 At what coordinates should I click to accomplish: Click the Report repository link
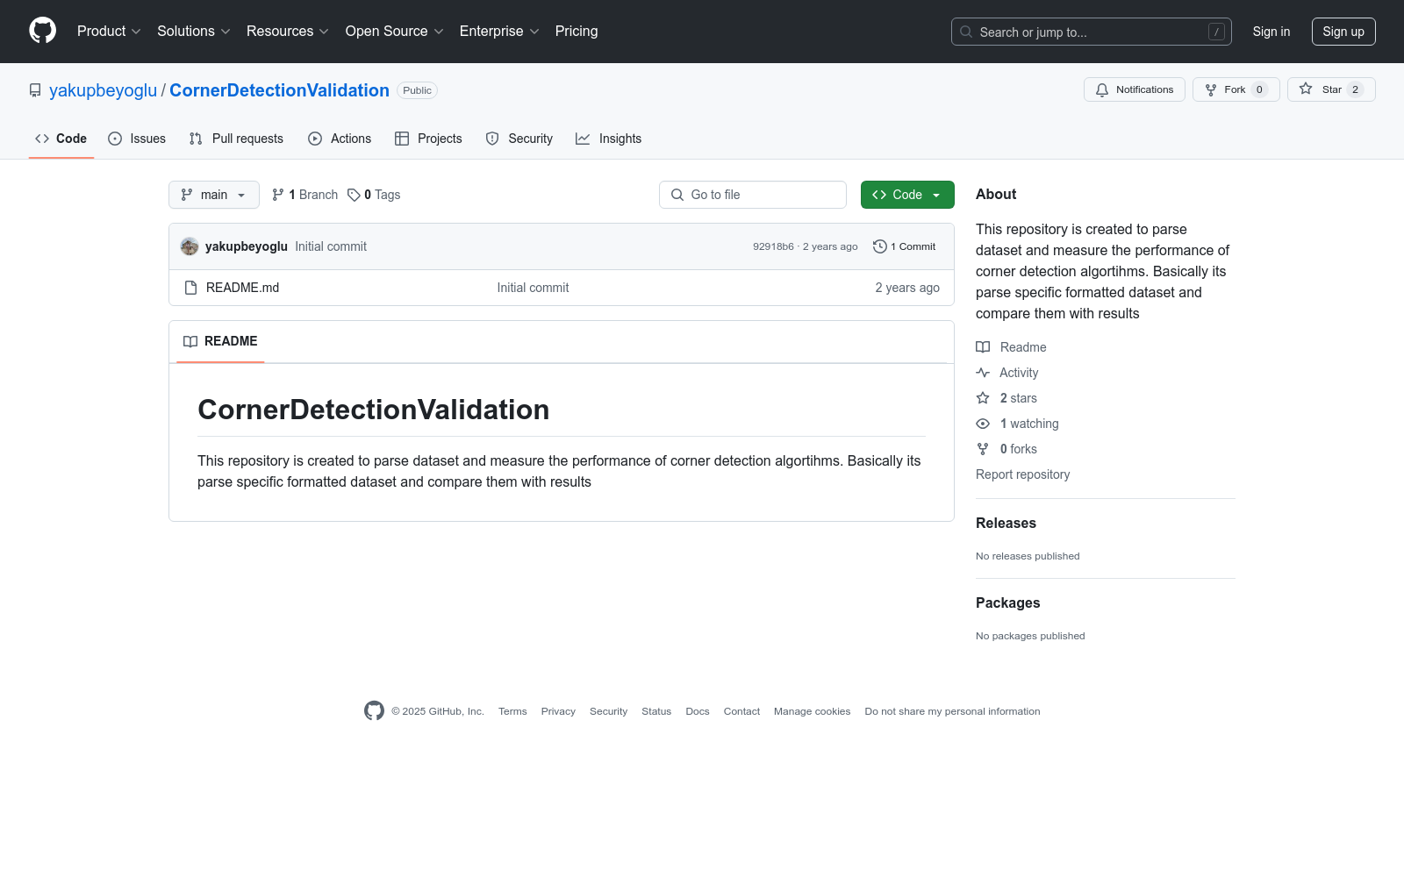coord(1023,474)
